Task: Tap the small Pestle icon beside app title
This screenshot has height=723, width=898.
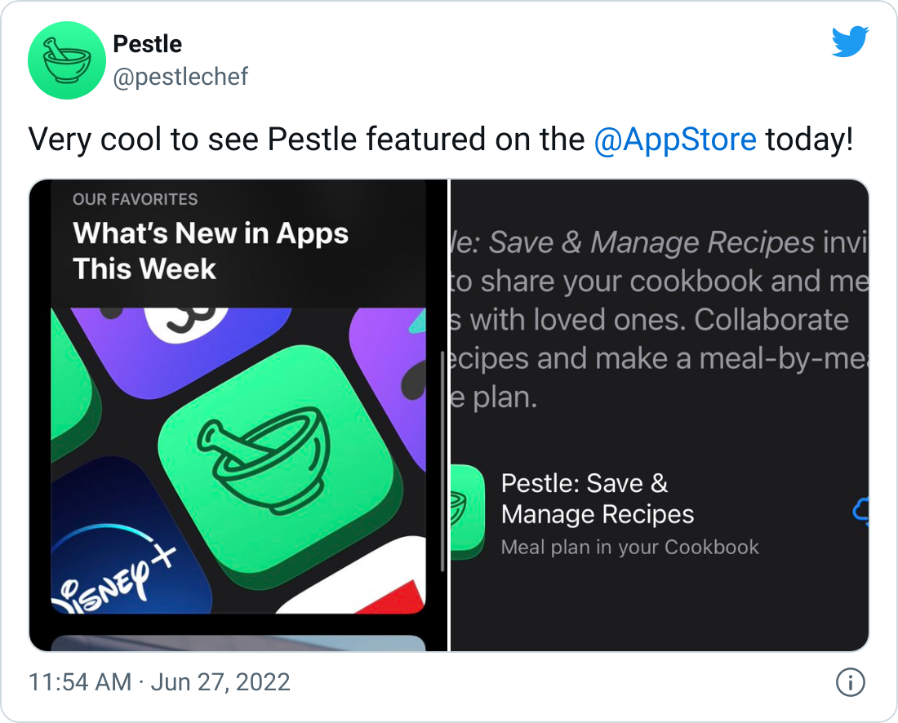Action: (x=467, y=512)
